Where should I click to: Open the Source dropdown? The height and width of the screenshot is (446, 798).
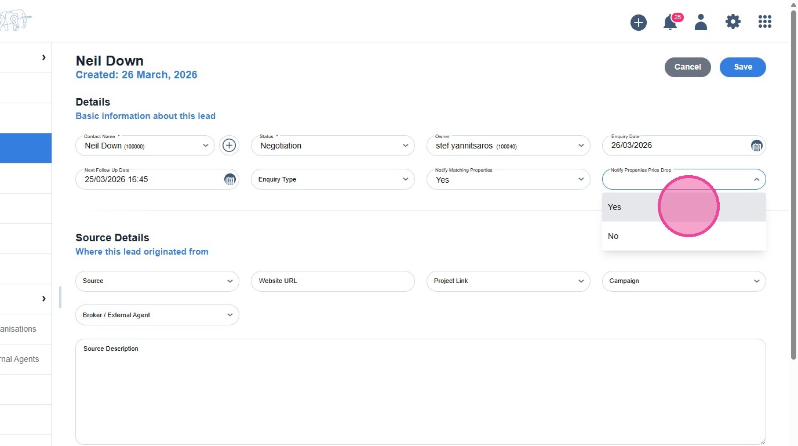click(x=157, y=281)
